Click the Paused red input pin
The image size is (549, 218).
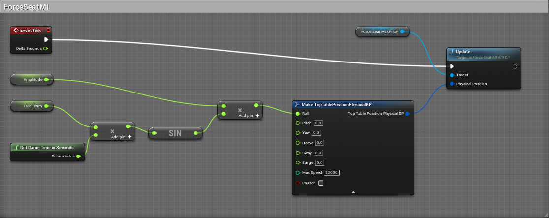[x=297, y=183]
